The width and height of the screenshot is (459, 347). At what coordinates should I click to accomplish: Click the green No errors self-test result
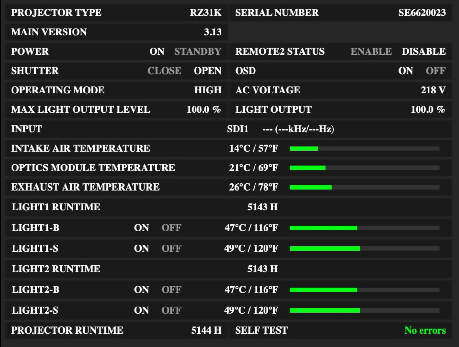tap(425, 330)
